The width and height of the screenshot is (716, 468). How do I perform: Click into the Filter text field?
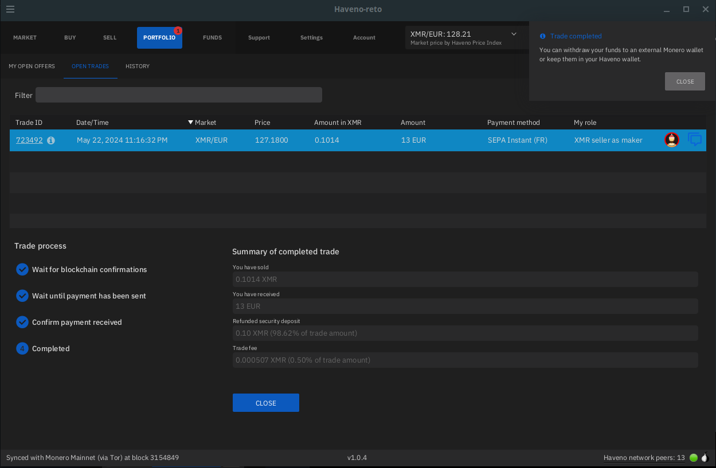pos(178,95)
